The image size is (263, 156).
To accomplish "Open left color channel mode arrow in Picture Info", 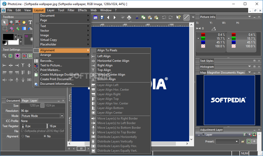I will [198, 38].
